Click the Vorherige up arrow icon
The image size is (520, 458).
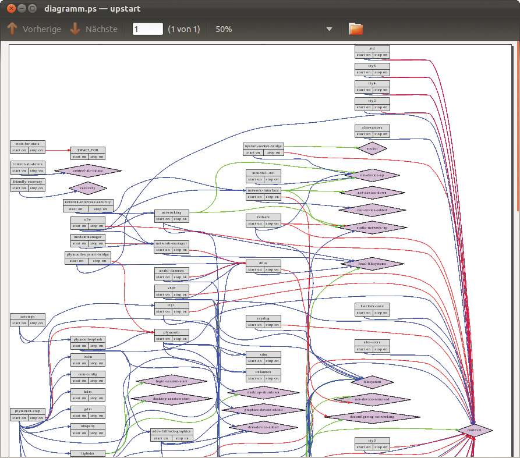[12, 29]
